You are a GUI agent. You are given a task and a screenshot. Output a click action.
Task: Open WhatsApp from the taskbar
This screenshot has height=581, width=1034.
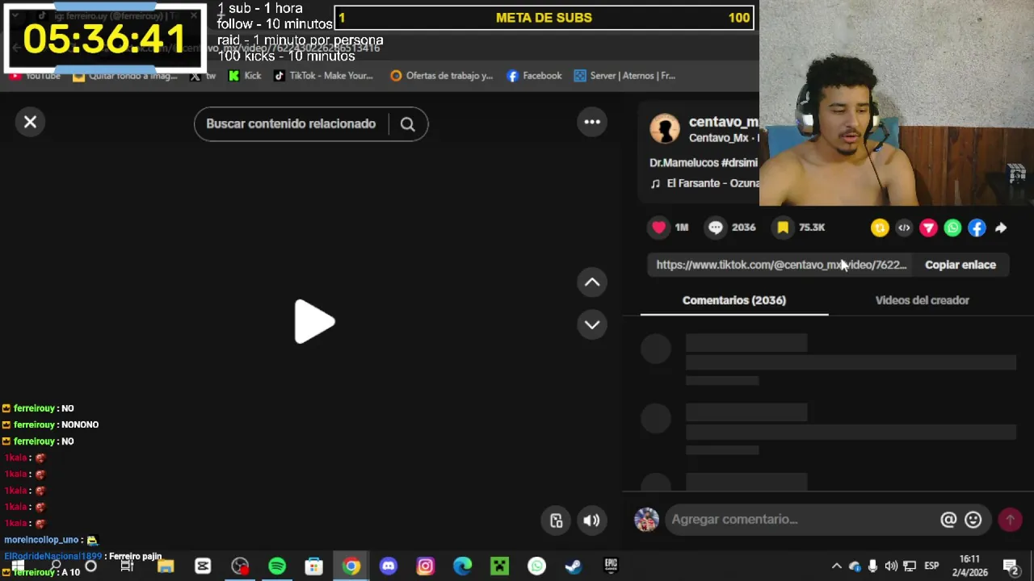click(537, 566)
